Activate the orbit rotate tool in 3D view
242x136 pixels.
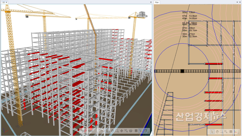[122, 131]
